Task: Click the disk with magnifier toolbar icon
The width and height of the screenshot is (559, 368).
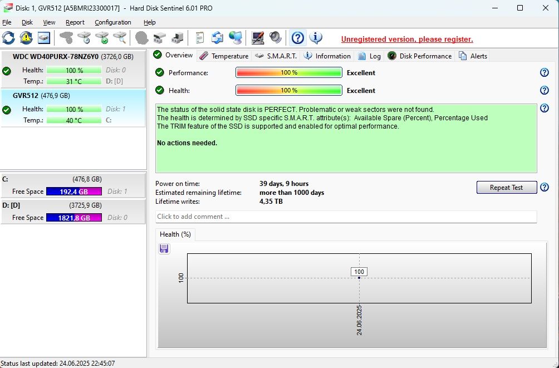Action: tap(120, 37)
